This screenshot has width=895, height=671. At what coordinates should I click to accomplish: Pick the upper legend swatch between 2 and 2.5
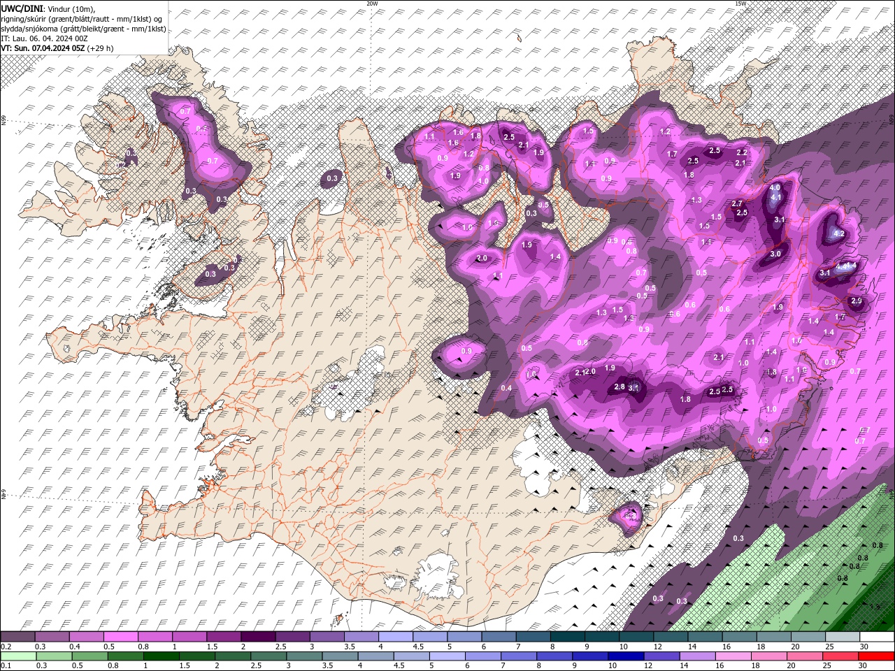coord(258,637)
